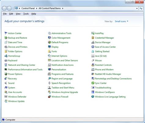Open the Default Programs icon

click(x=49, y=42)
